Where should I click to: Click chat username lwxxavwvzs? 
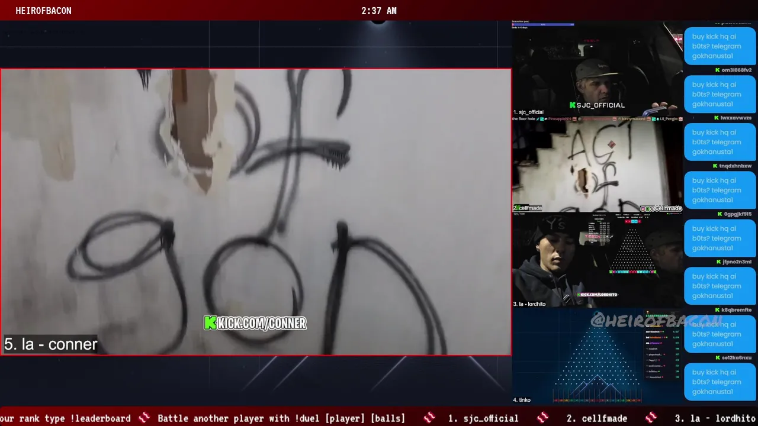pyautogui.click(x=736, y=118)
